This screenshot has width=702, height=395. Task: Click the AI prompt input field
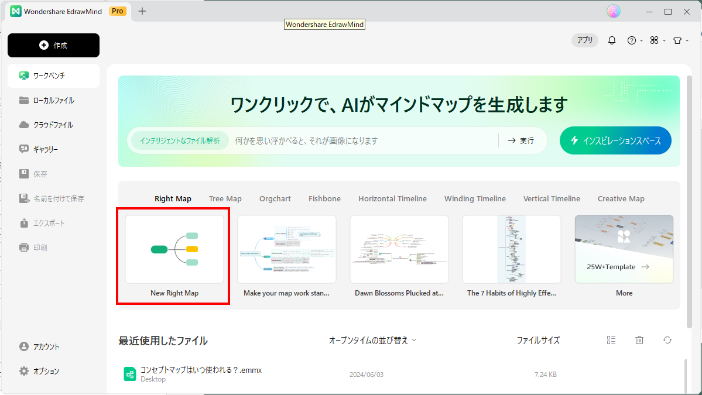[362, 140]
